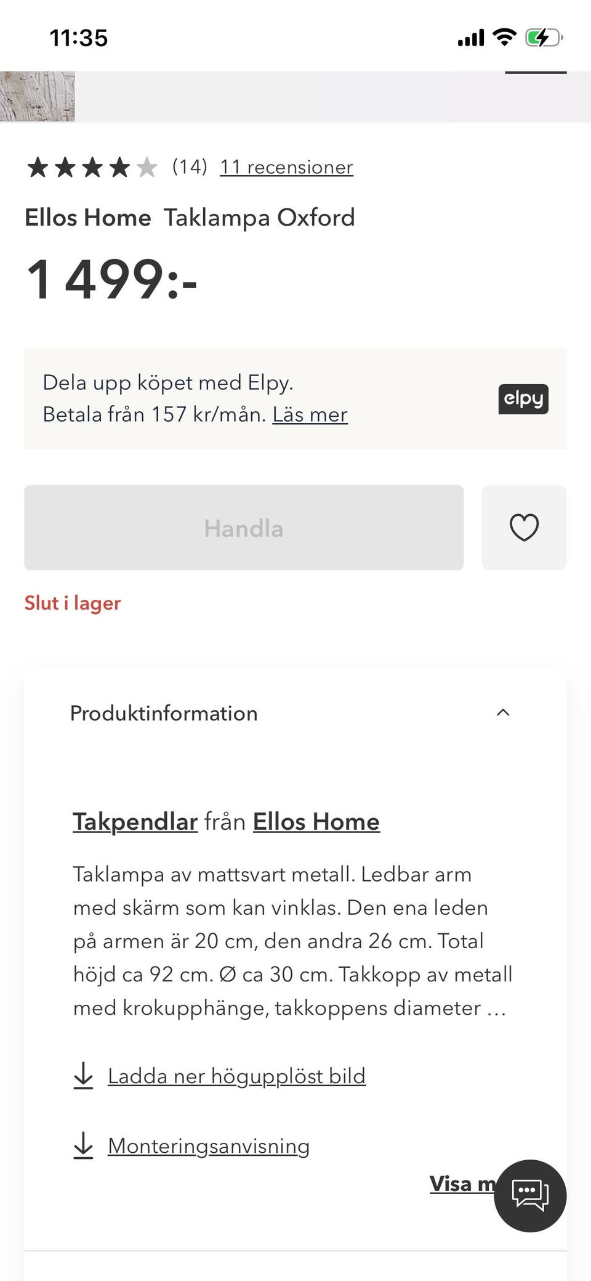This screenshot has height=1281, width=591.
Task: Click the download icon beside Monteringsanvisning
Action: pyautogui.click(x=83, y=1145)
